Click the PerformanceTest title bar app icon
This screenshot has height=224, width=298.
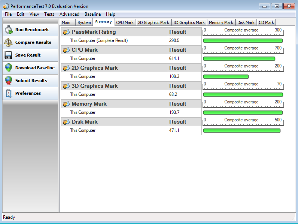6,6
